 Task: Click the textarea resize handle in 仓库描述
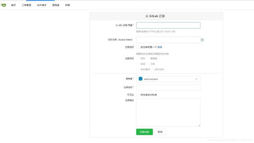pos(199,125)
